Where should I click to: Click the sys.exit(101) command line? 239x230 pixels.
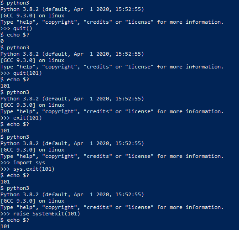point(27,169)
